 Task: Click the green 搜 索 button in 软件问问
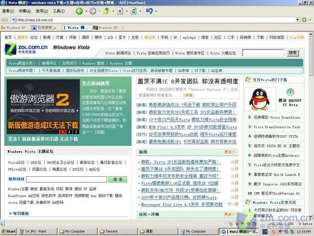[117, 179]
